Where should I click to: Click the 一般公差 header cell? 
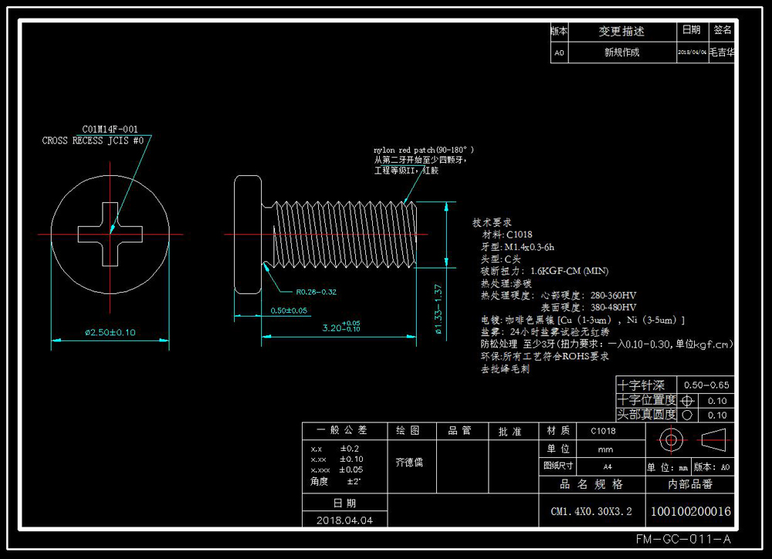(344, 431)
